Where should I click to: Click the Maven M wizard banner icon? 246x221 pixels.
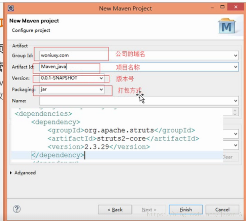[x=227, y=26]
